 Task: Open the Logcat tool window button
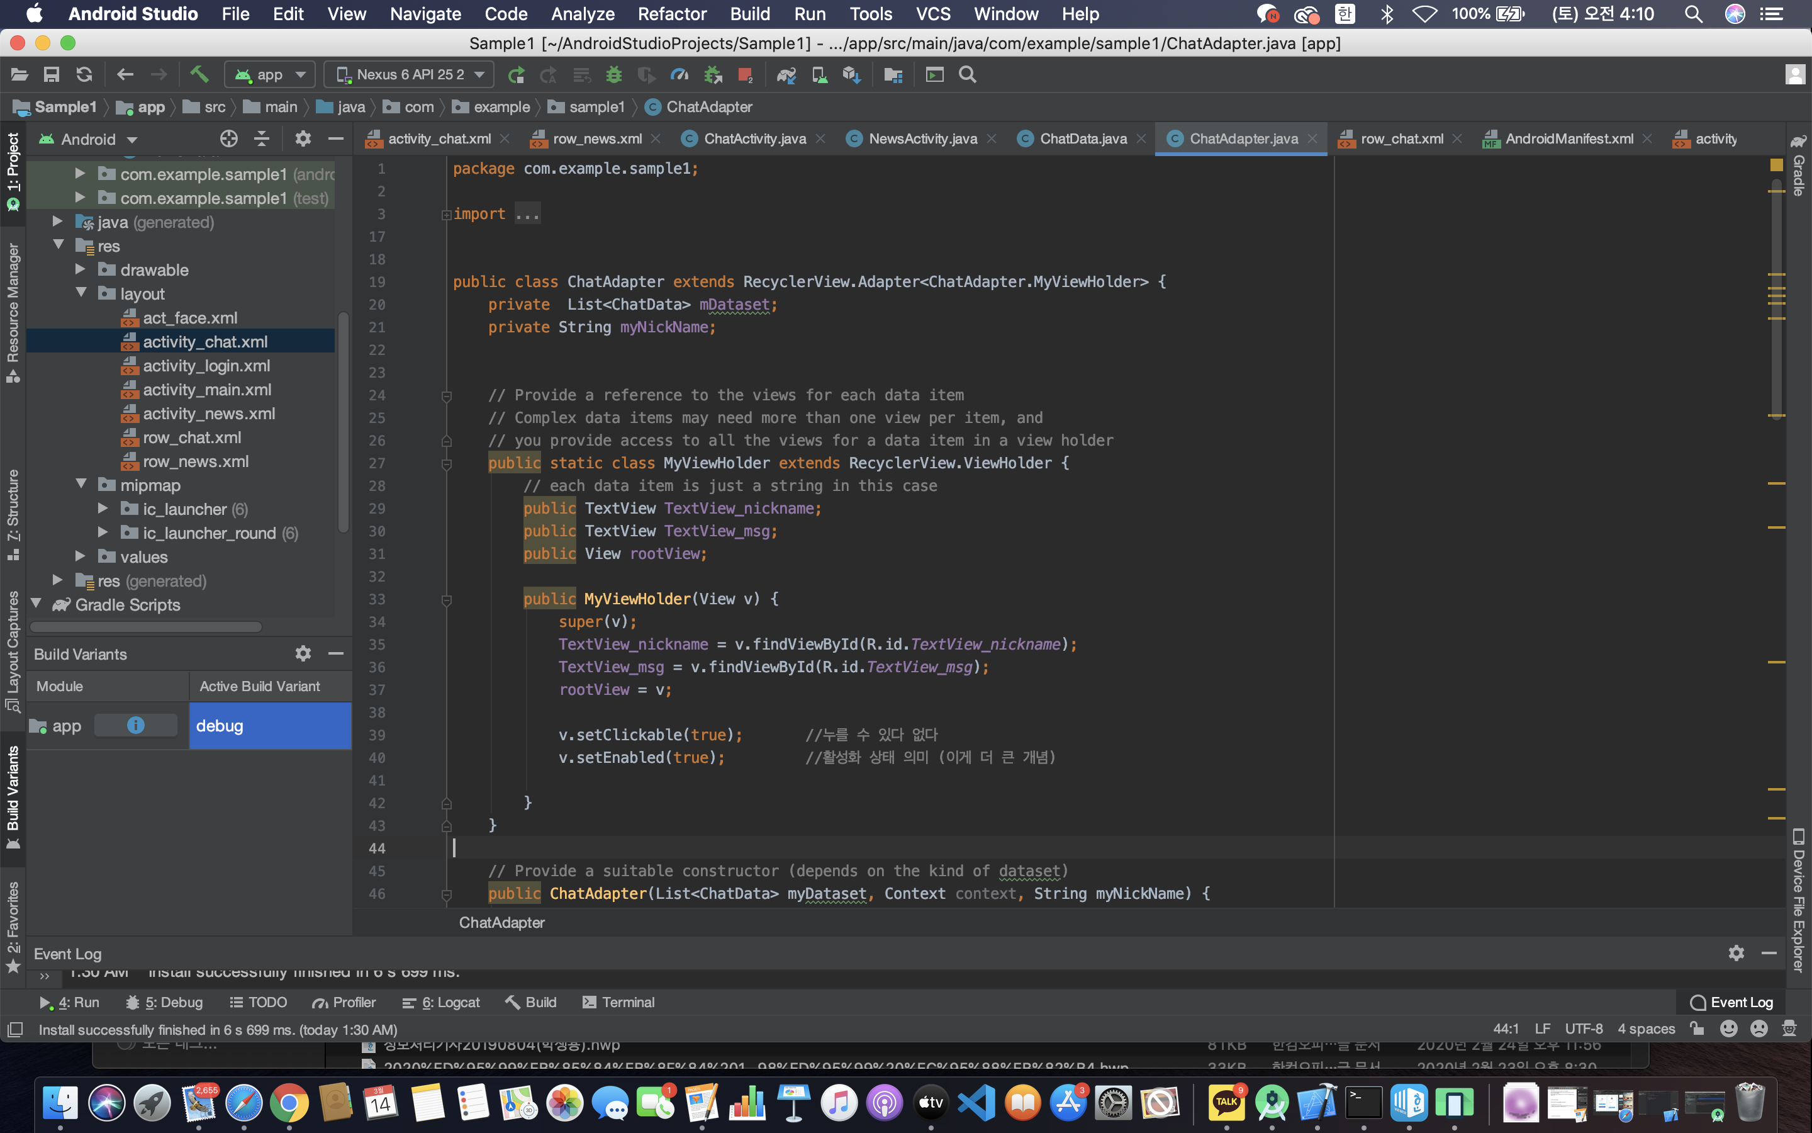(x=441, y=1002)
